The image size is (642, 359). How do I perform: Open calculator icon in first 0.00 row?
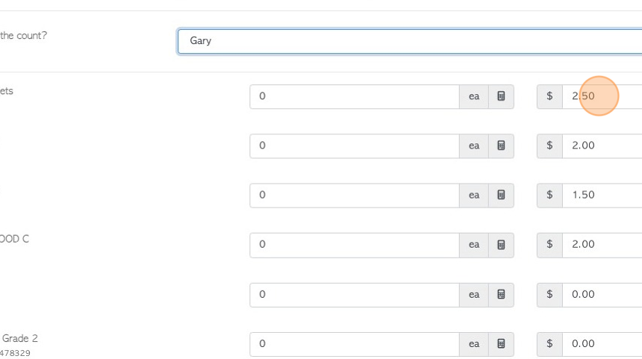tap(501, 295)
